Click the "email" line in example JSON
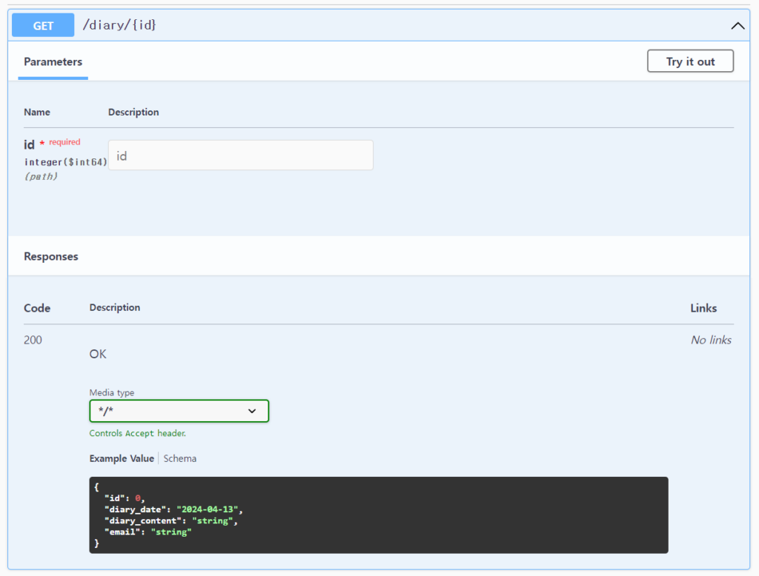Image resolution: width=759 pixels, height=576 pixels. [148, 532]
